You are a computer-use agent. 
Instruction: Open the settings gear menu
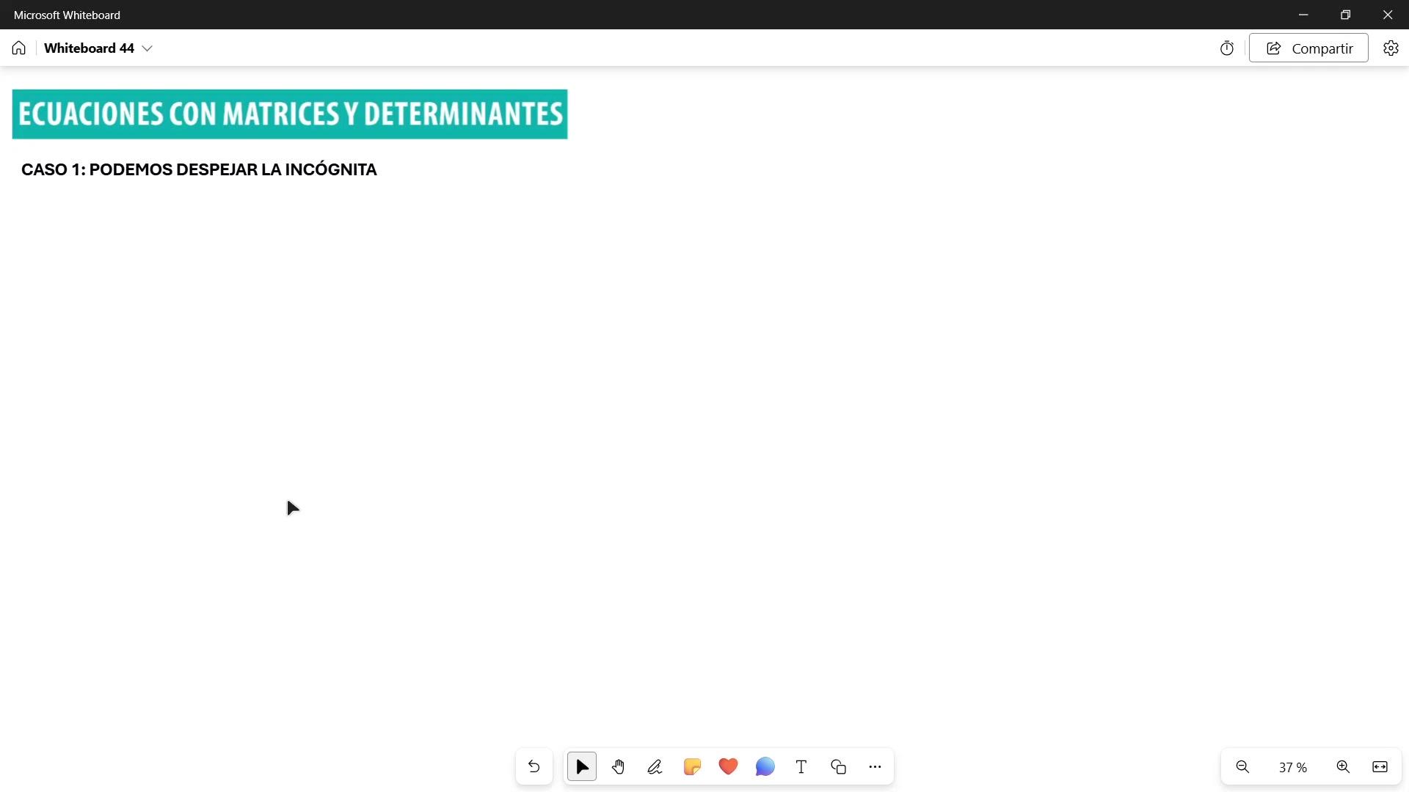pos(1391,48)
